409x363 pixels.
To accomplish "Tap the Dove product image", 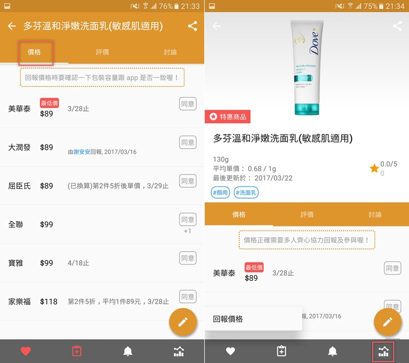I will [x=307, y=68].
